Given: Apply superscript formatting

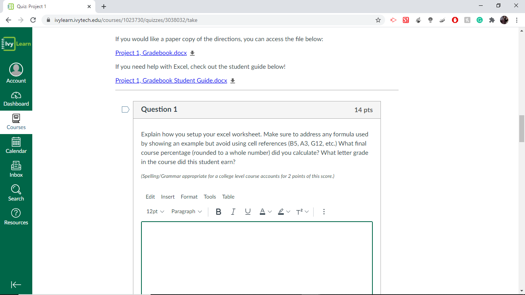Looking at the screenshot, I should pyautogui.click(x=299, y=212).
